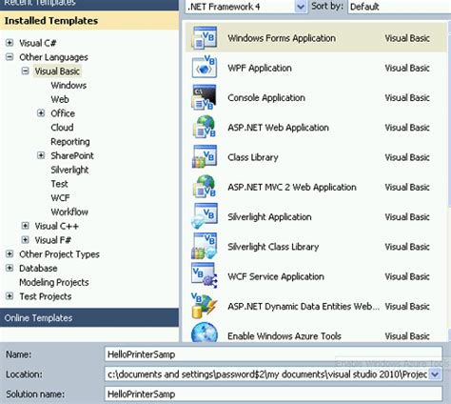Select the Test category under Visual Basic
The width and height of the screenshot is (451, 404).
click(60, 184)
